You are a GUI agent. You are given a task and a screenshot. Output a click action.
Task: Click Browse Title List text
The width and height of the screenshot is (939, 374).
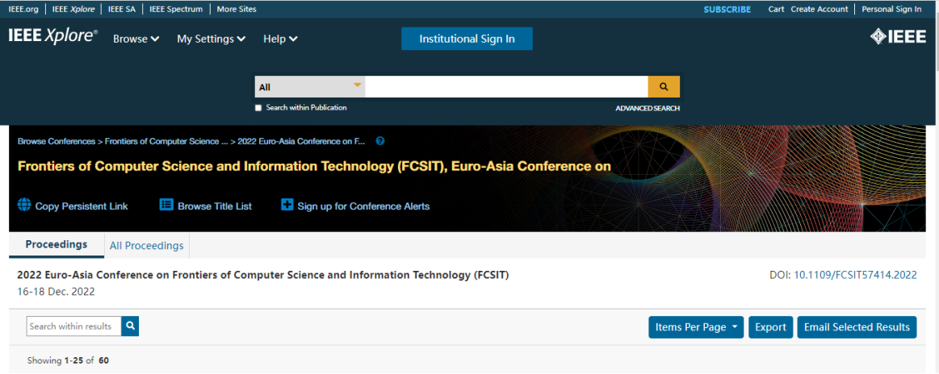click(215, 206)
